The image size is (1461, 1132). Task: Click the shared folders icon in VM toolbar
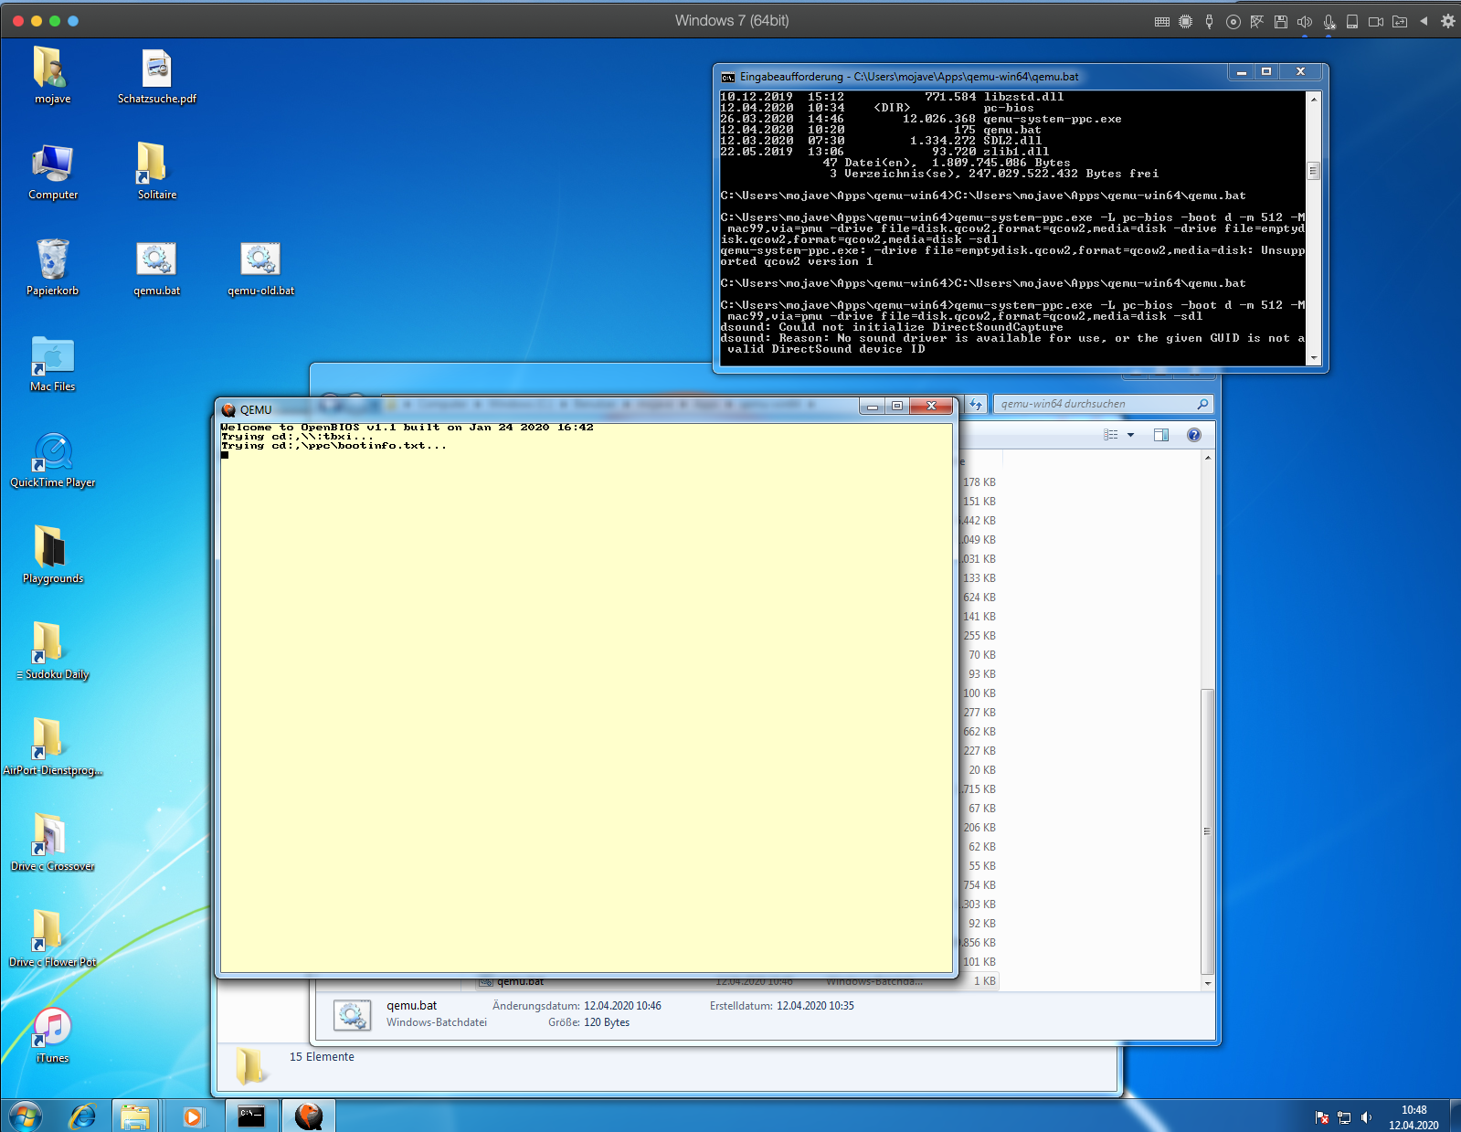tap(1400, 21)
